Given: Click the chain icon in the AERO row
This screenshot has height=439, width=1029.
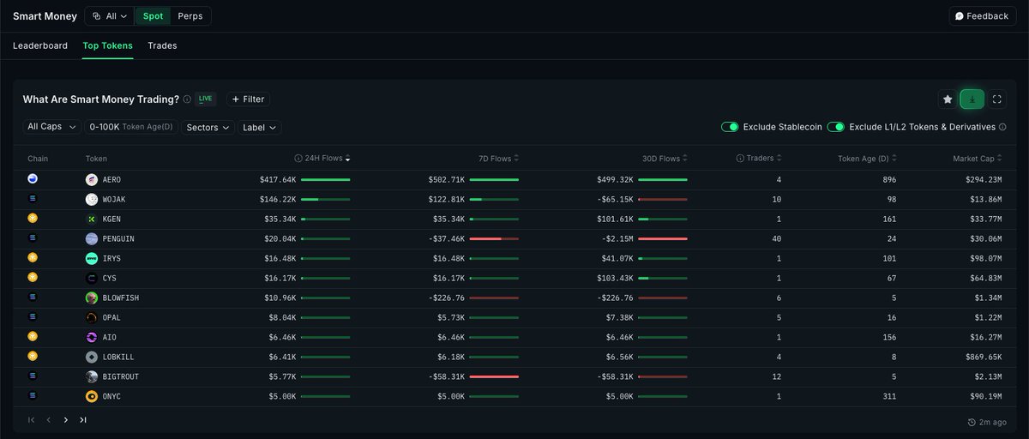Looking at the screenshot, I should click(x=33, y=179).
